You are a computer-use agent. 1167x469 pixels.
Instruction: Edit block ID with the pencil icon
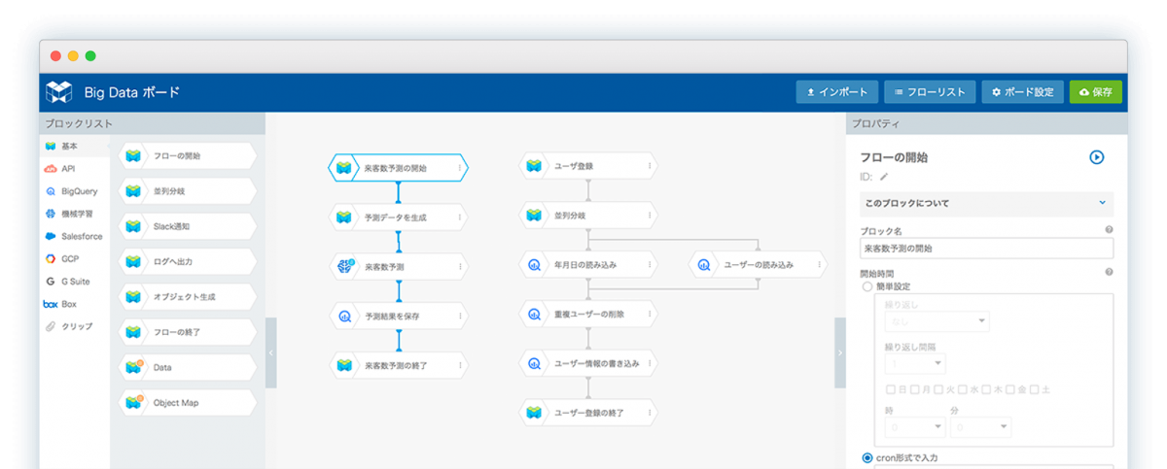click(x=884, y=177)
